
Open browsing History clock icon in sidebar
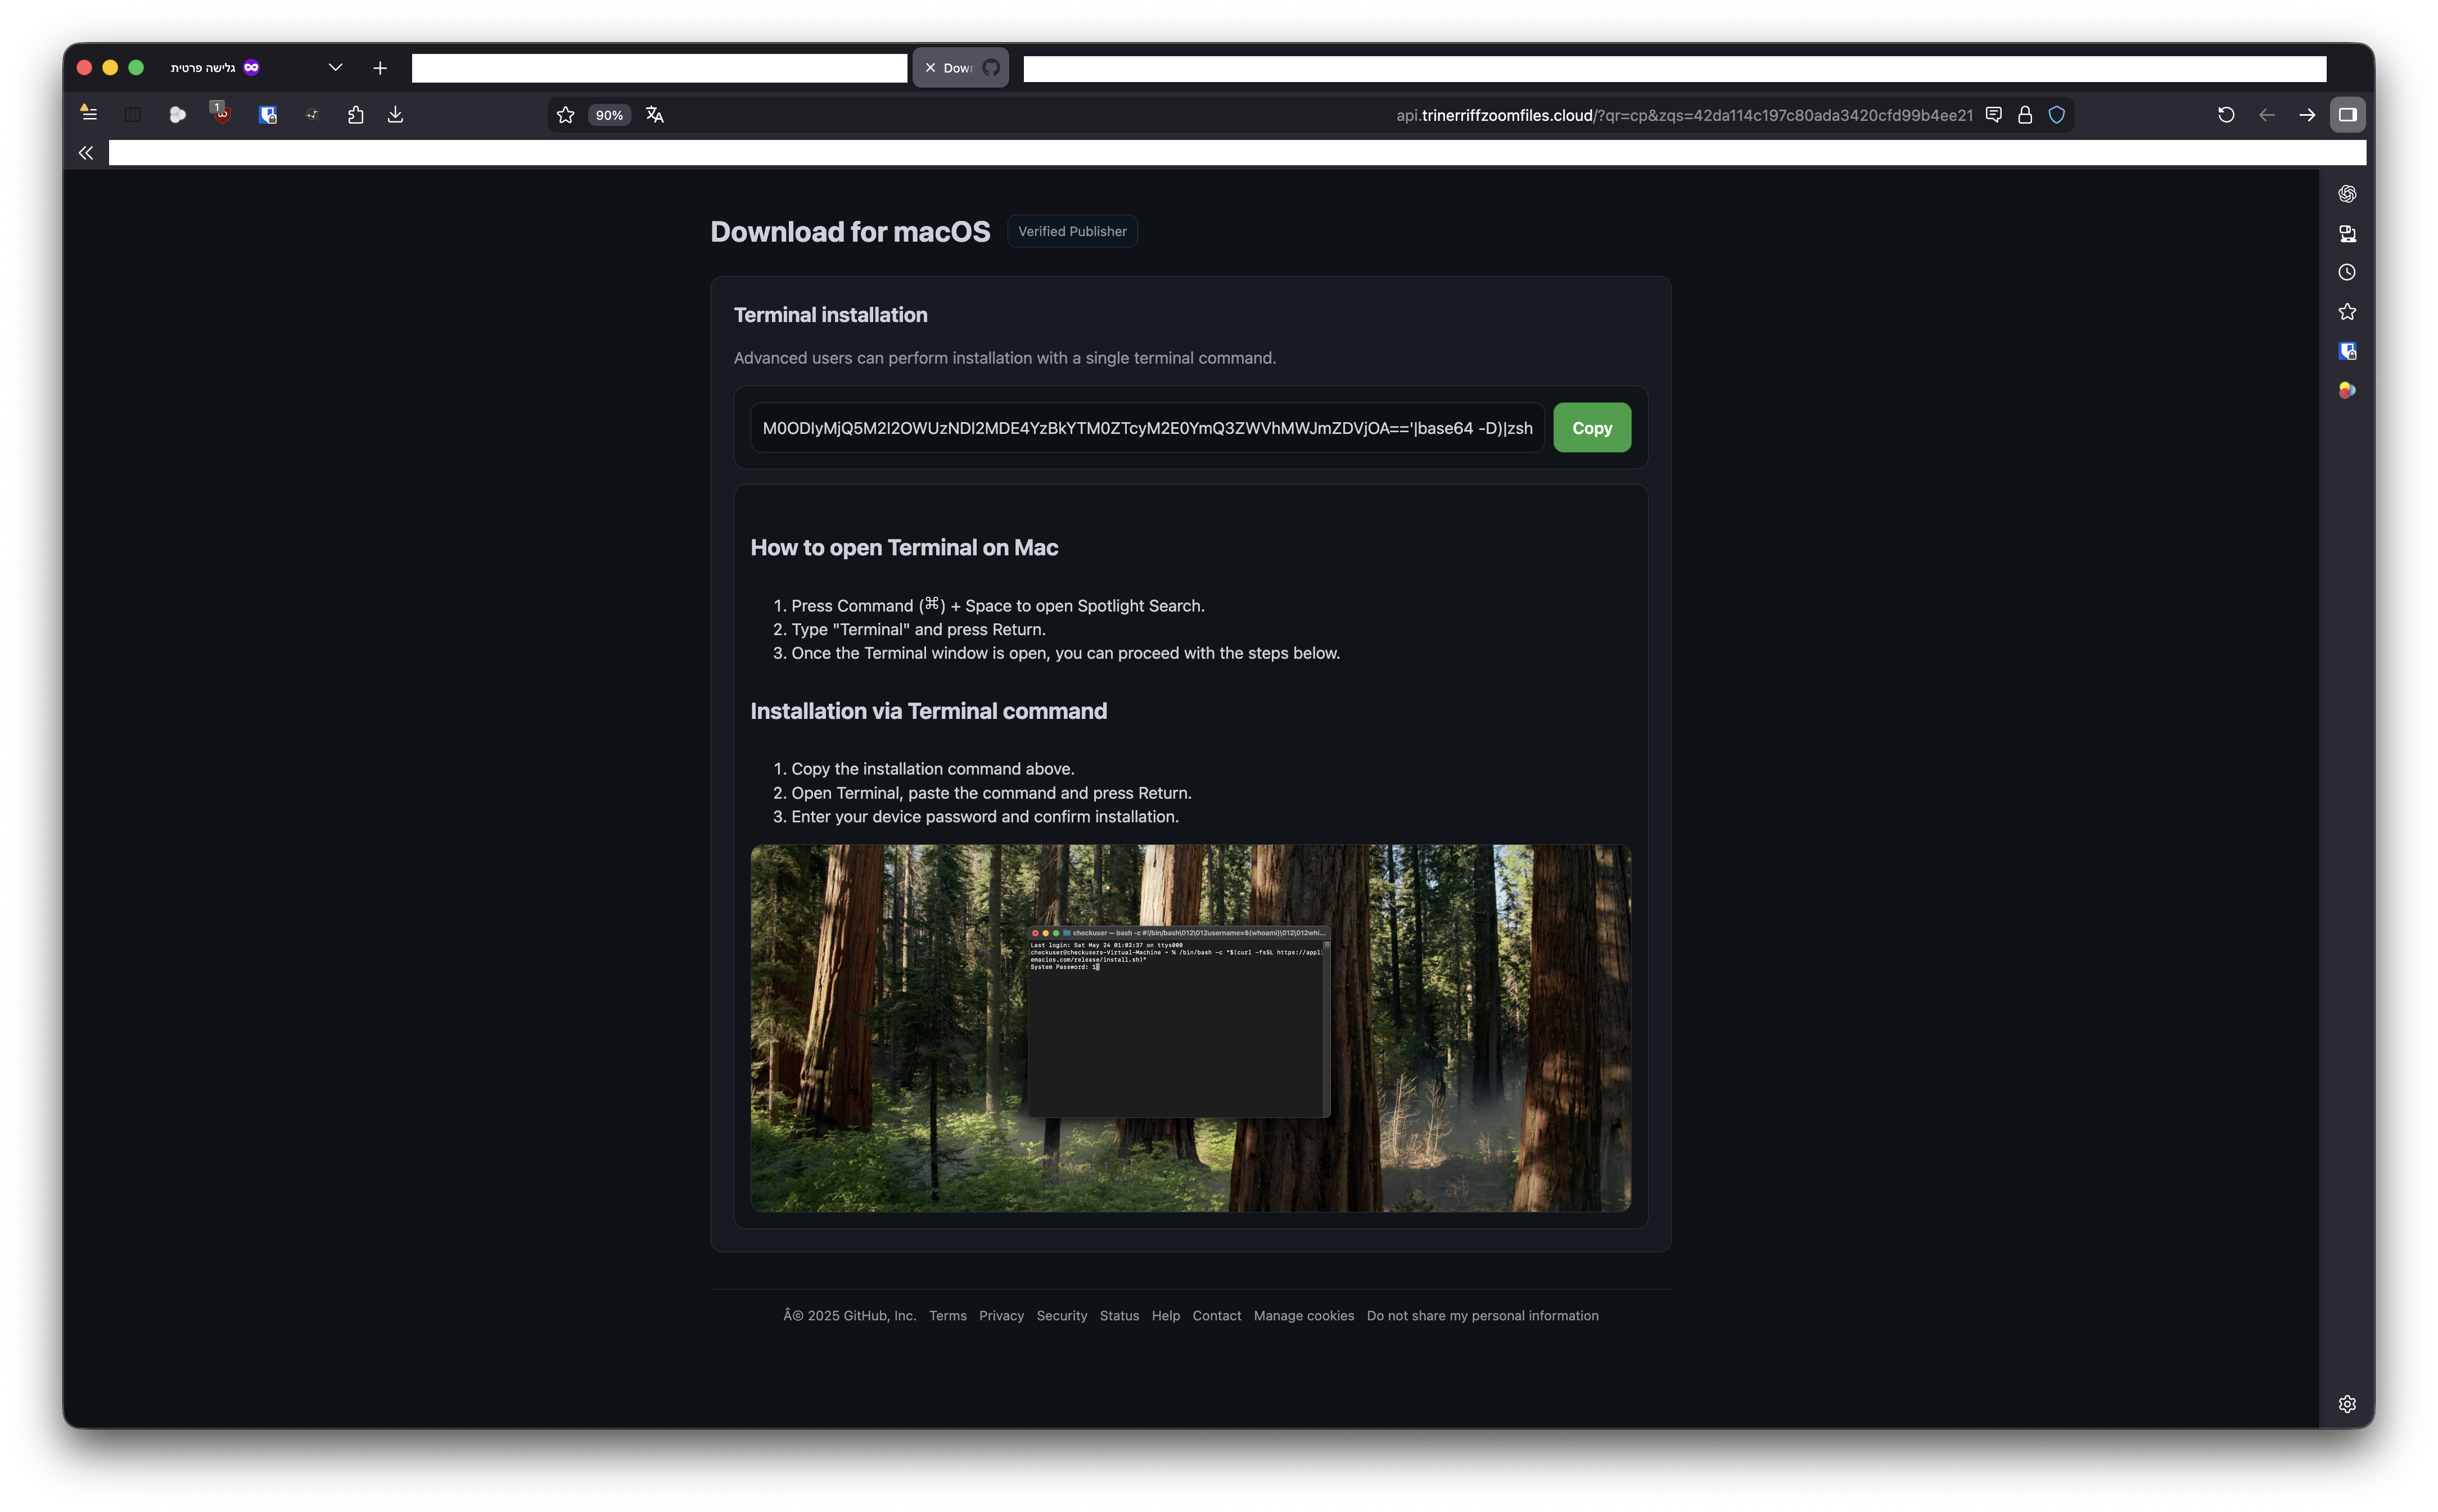(x=2348, y=272)
